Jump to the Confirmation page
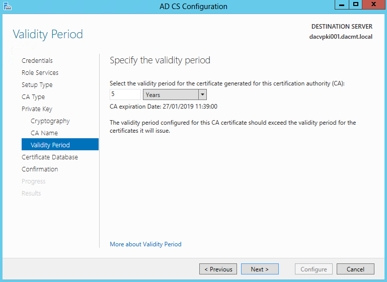Viewport: 387px width, 282px height. [x=40, y=169]
